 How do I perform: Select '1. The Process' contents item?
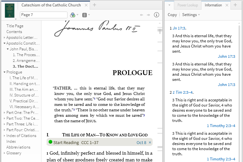26,55
